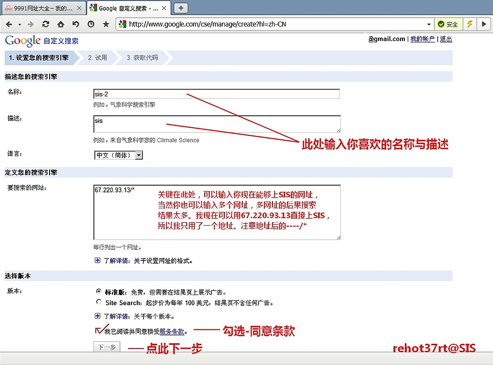Click the 下一步 next button
Viewport: 493px width, 365px height.
click(107, 347)
